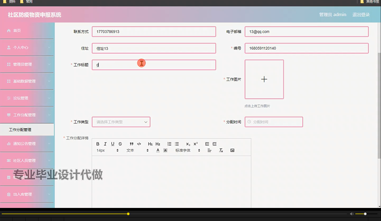Expand the 论坛管理 sidebar section
Screen dimensions: 381x221
click(27, 98)
